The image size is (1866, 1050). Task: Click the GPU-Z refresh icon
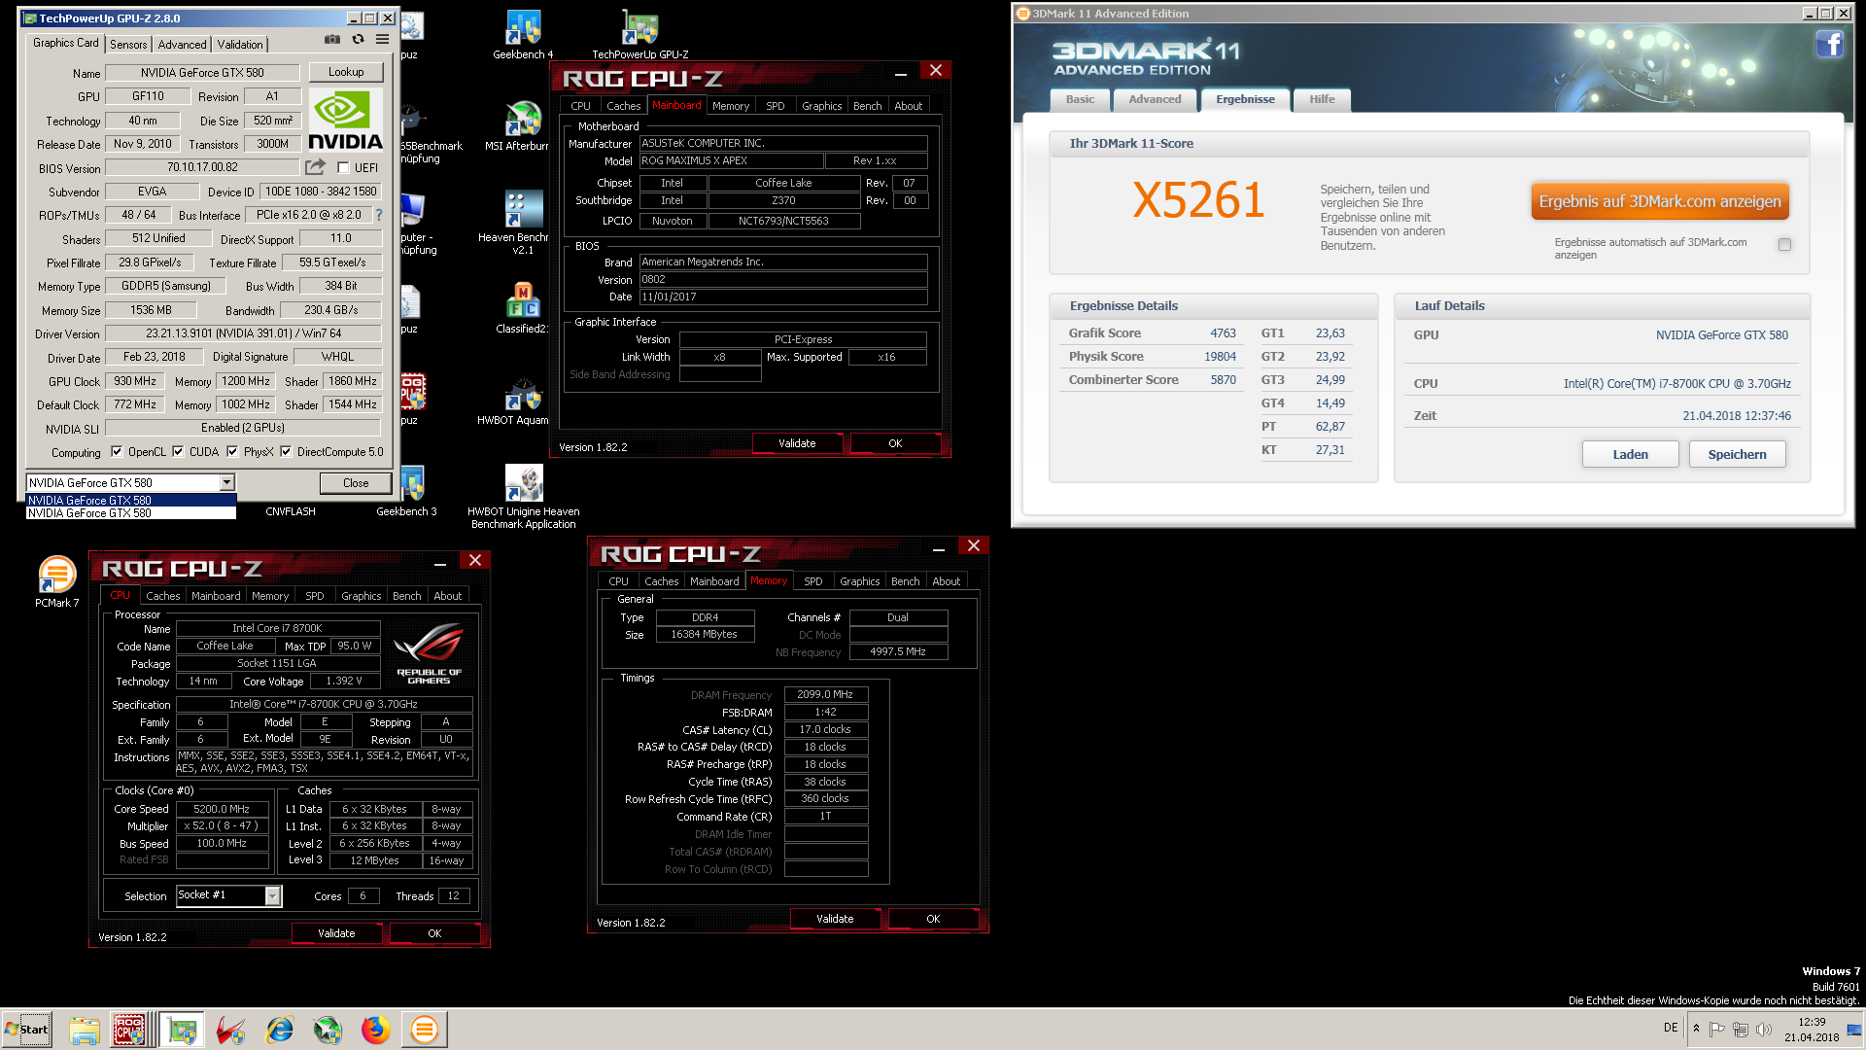point(358,40)
